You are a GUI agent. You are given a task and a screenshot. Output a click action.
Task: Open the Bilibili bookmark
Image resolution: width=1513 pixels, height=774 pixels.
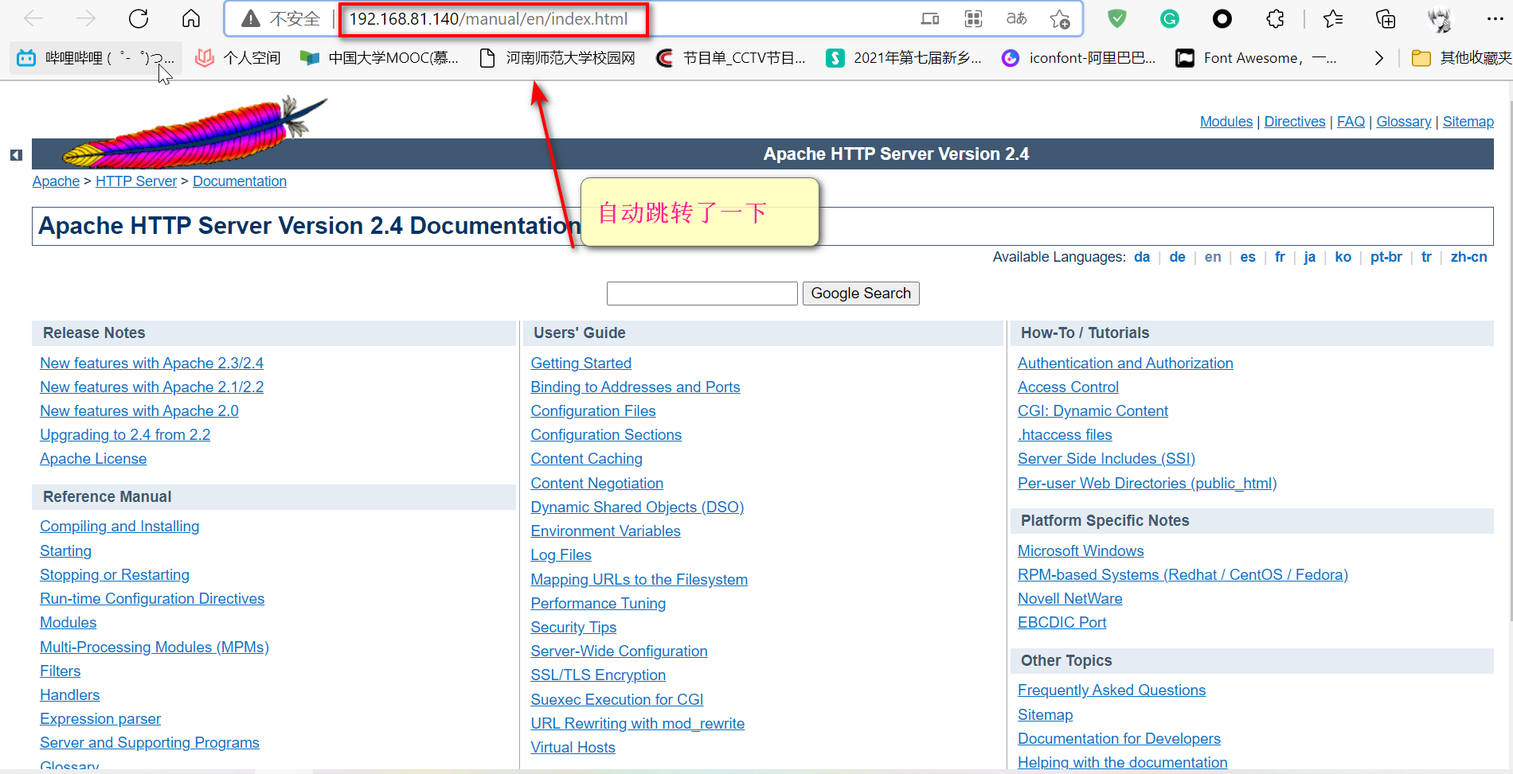[96, 58]
